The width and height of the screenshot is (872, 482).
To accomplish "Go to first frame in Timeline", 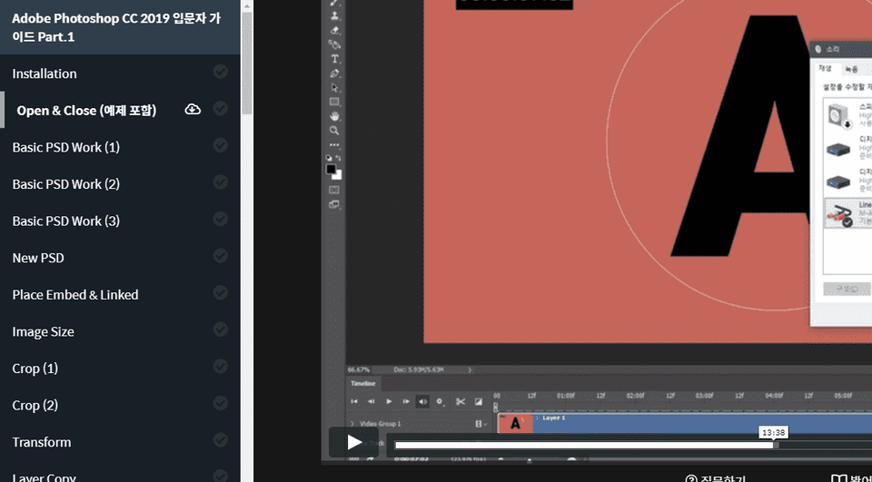I will (354, 401).
